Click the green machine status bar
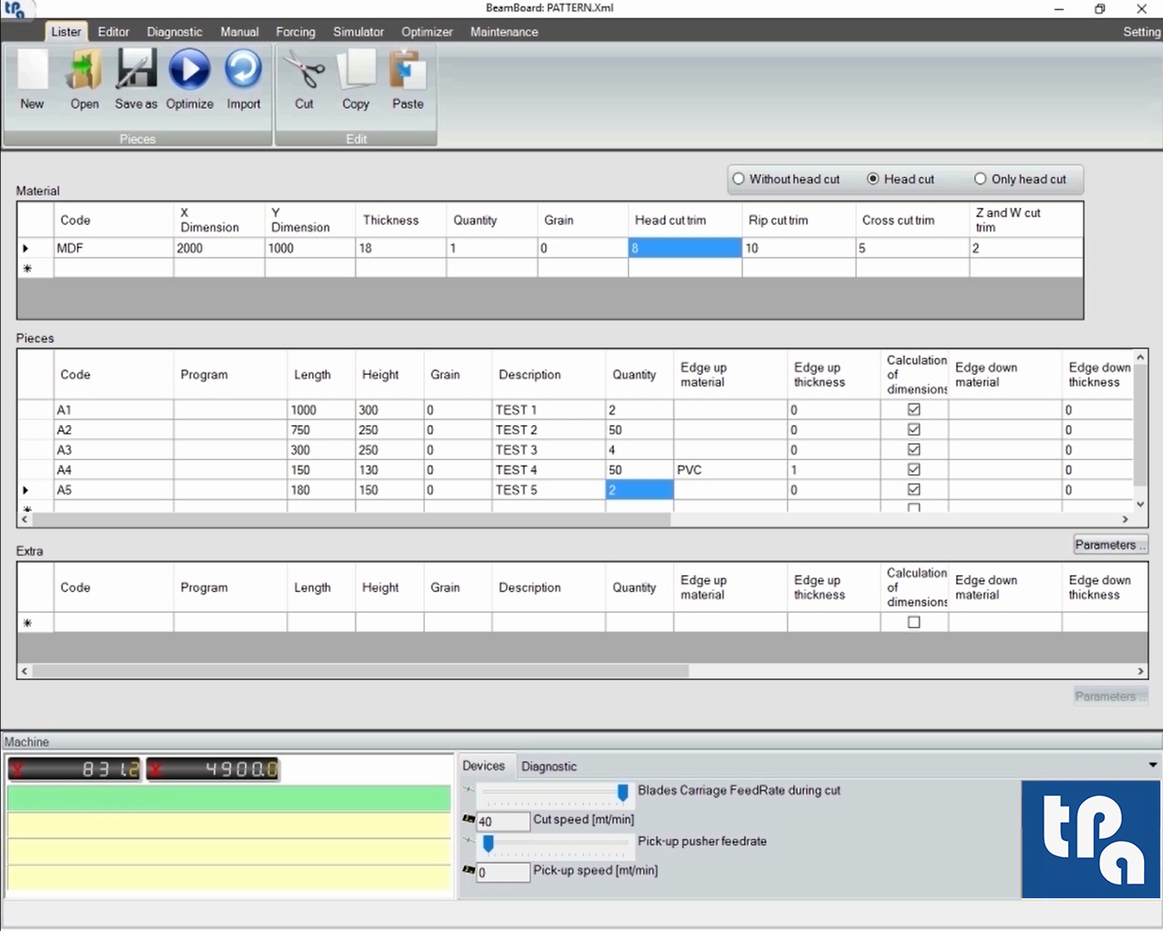 tap(228, 798)
